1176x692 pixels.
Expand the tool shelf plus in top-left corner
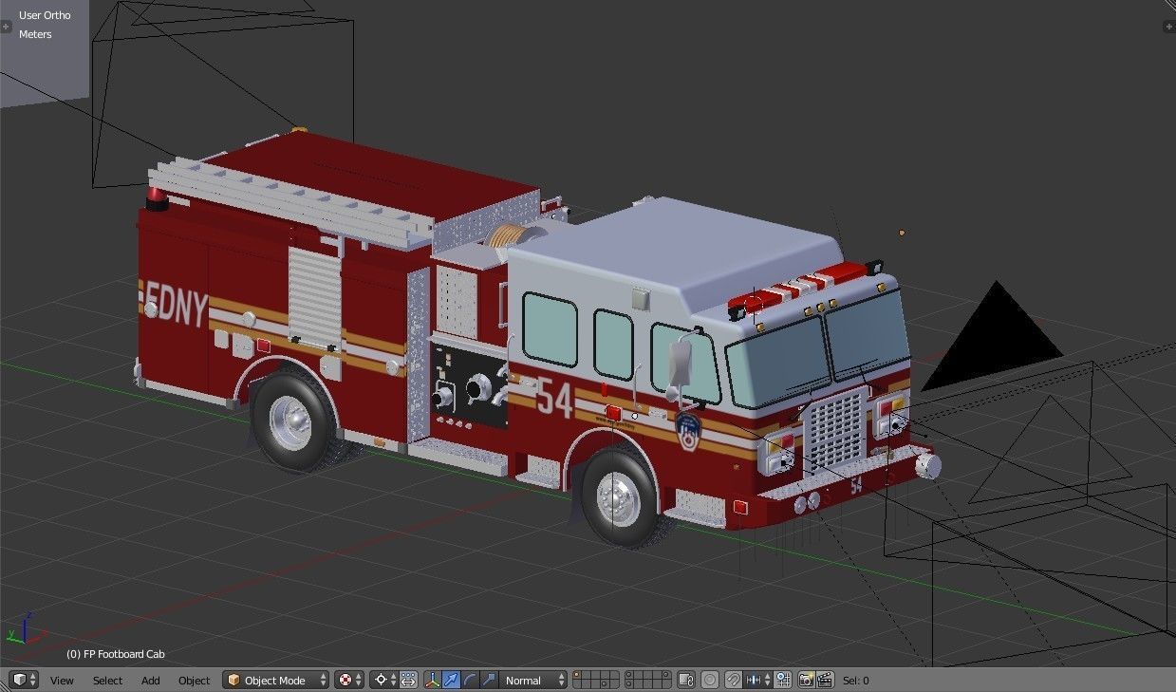point(7,27)
